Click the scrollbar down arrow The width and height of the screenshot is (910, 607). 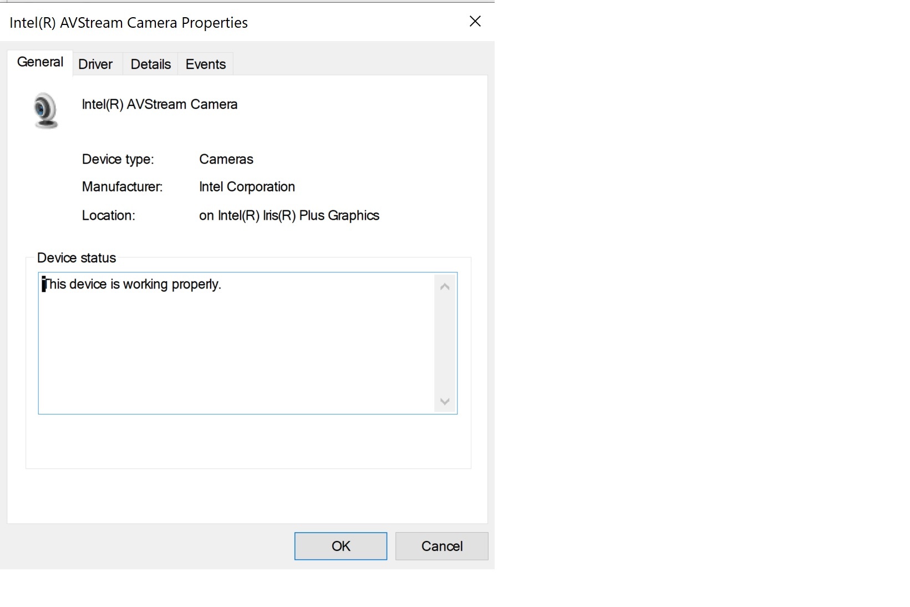click(x=444, y=401)
